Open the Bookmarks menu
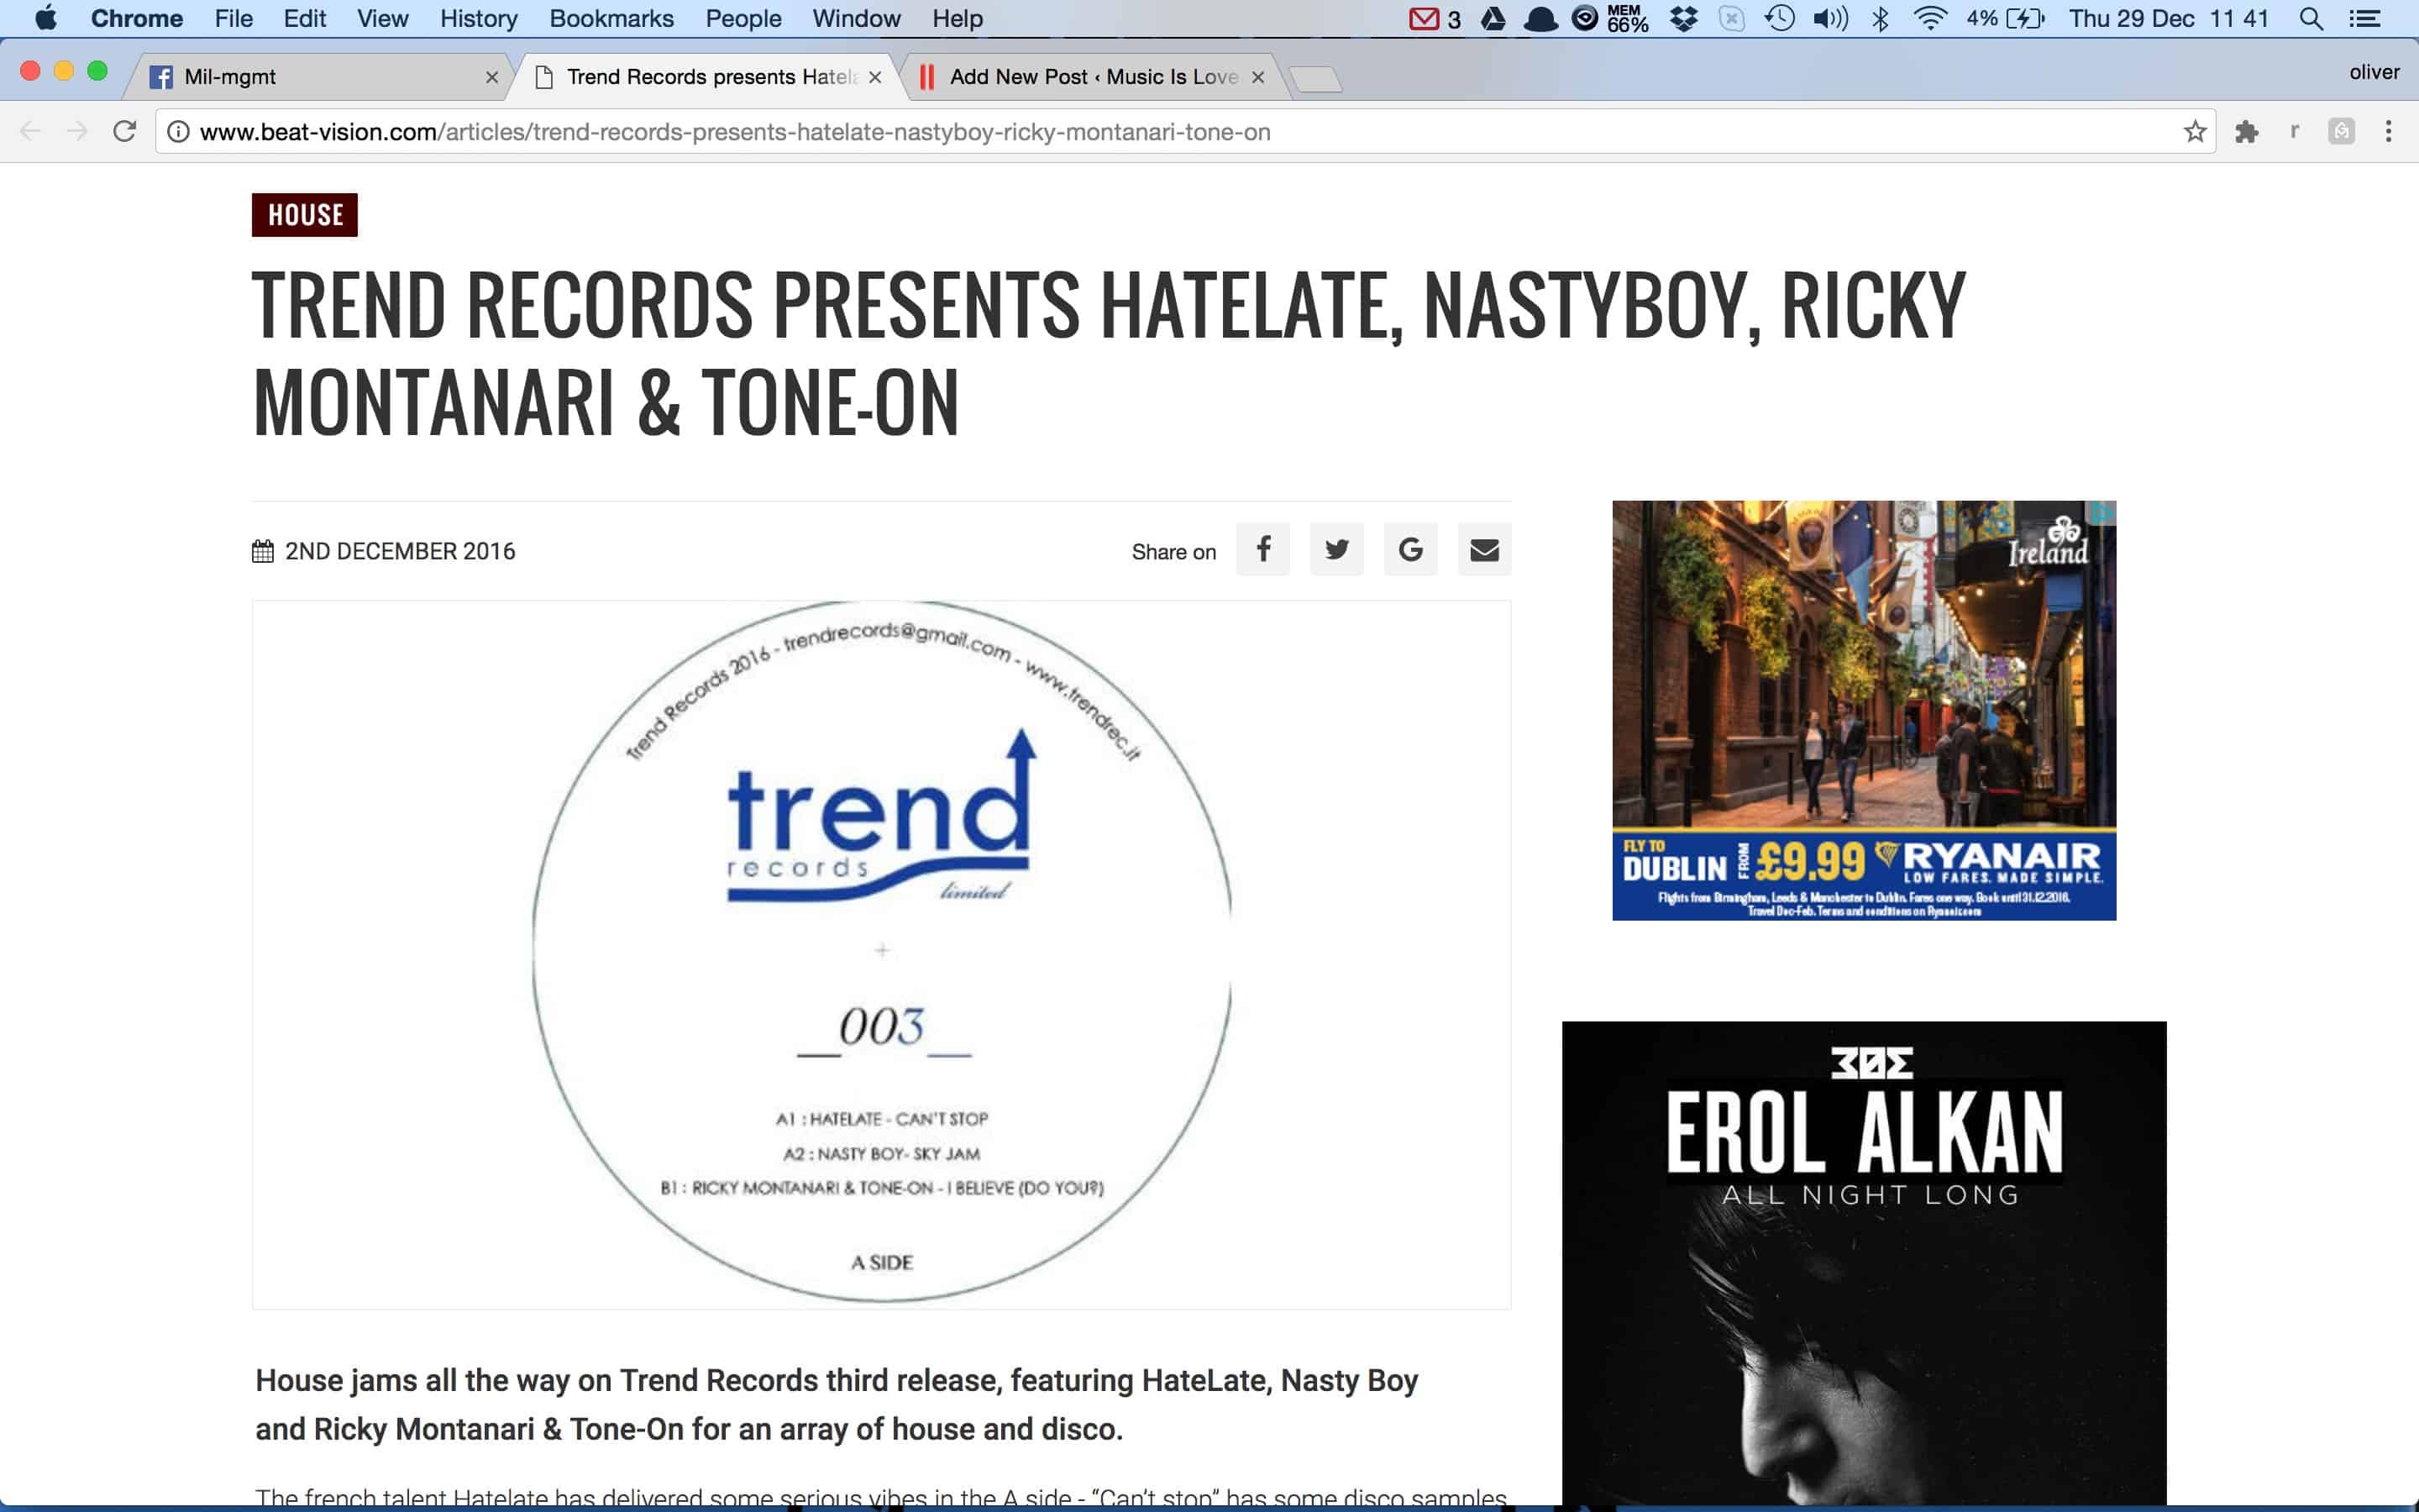Image resolution: width=2419 pixels, height=1512 pixels. point(611,18)
